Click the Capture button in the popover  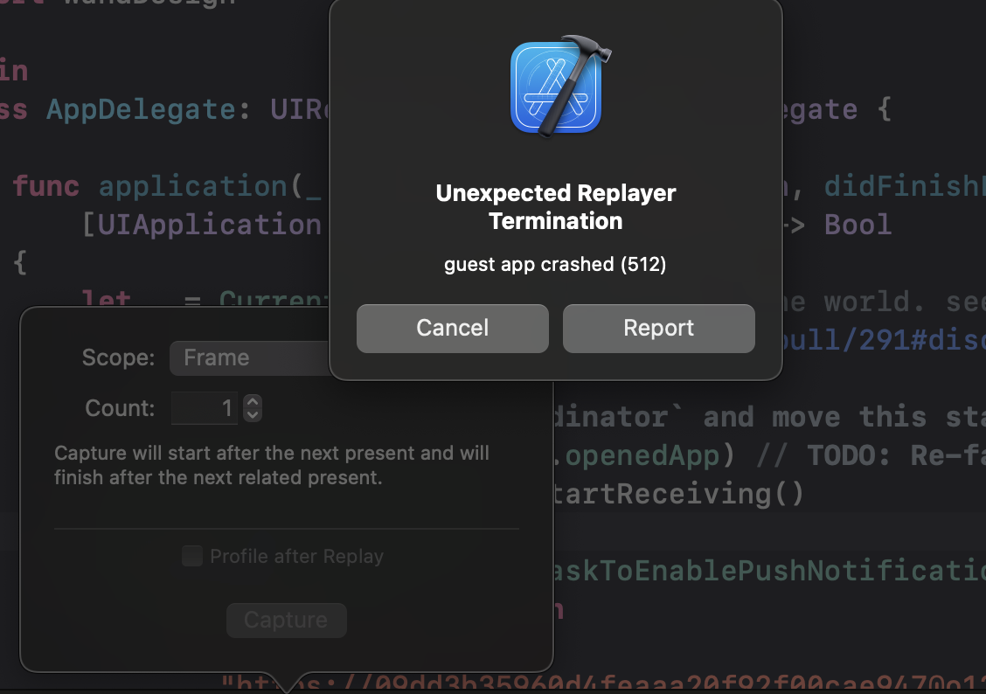[x=286, y=621]
